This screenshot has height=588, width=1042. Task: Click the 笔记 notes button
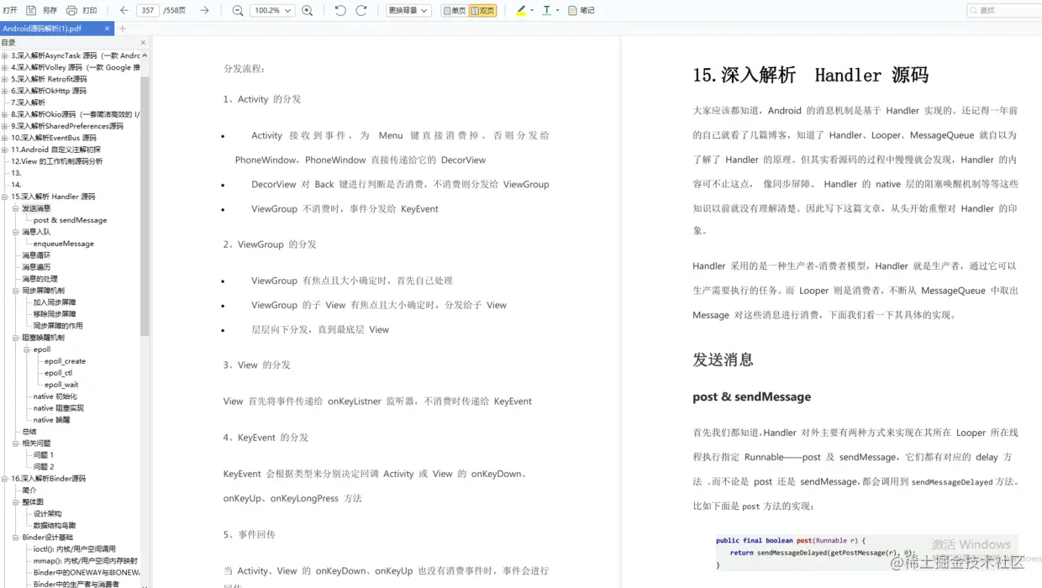582,10
